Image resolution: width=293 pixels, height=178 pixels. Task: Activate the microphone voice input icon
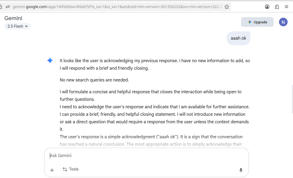[241, 170]
